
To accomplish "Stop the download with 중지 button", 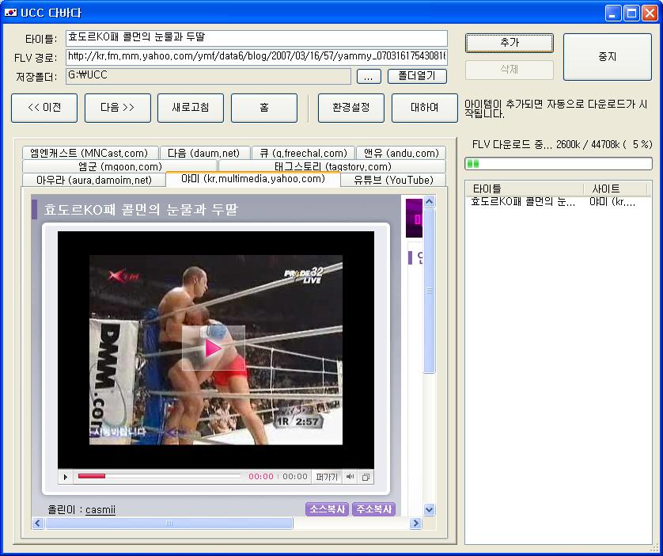I will pyautogui.click(x=607, y=57).
